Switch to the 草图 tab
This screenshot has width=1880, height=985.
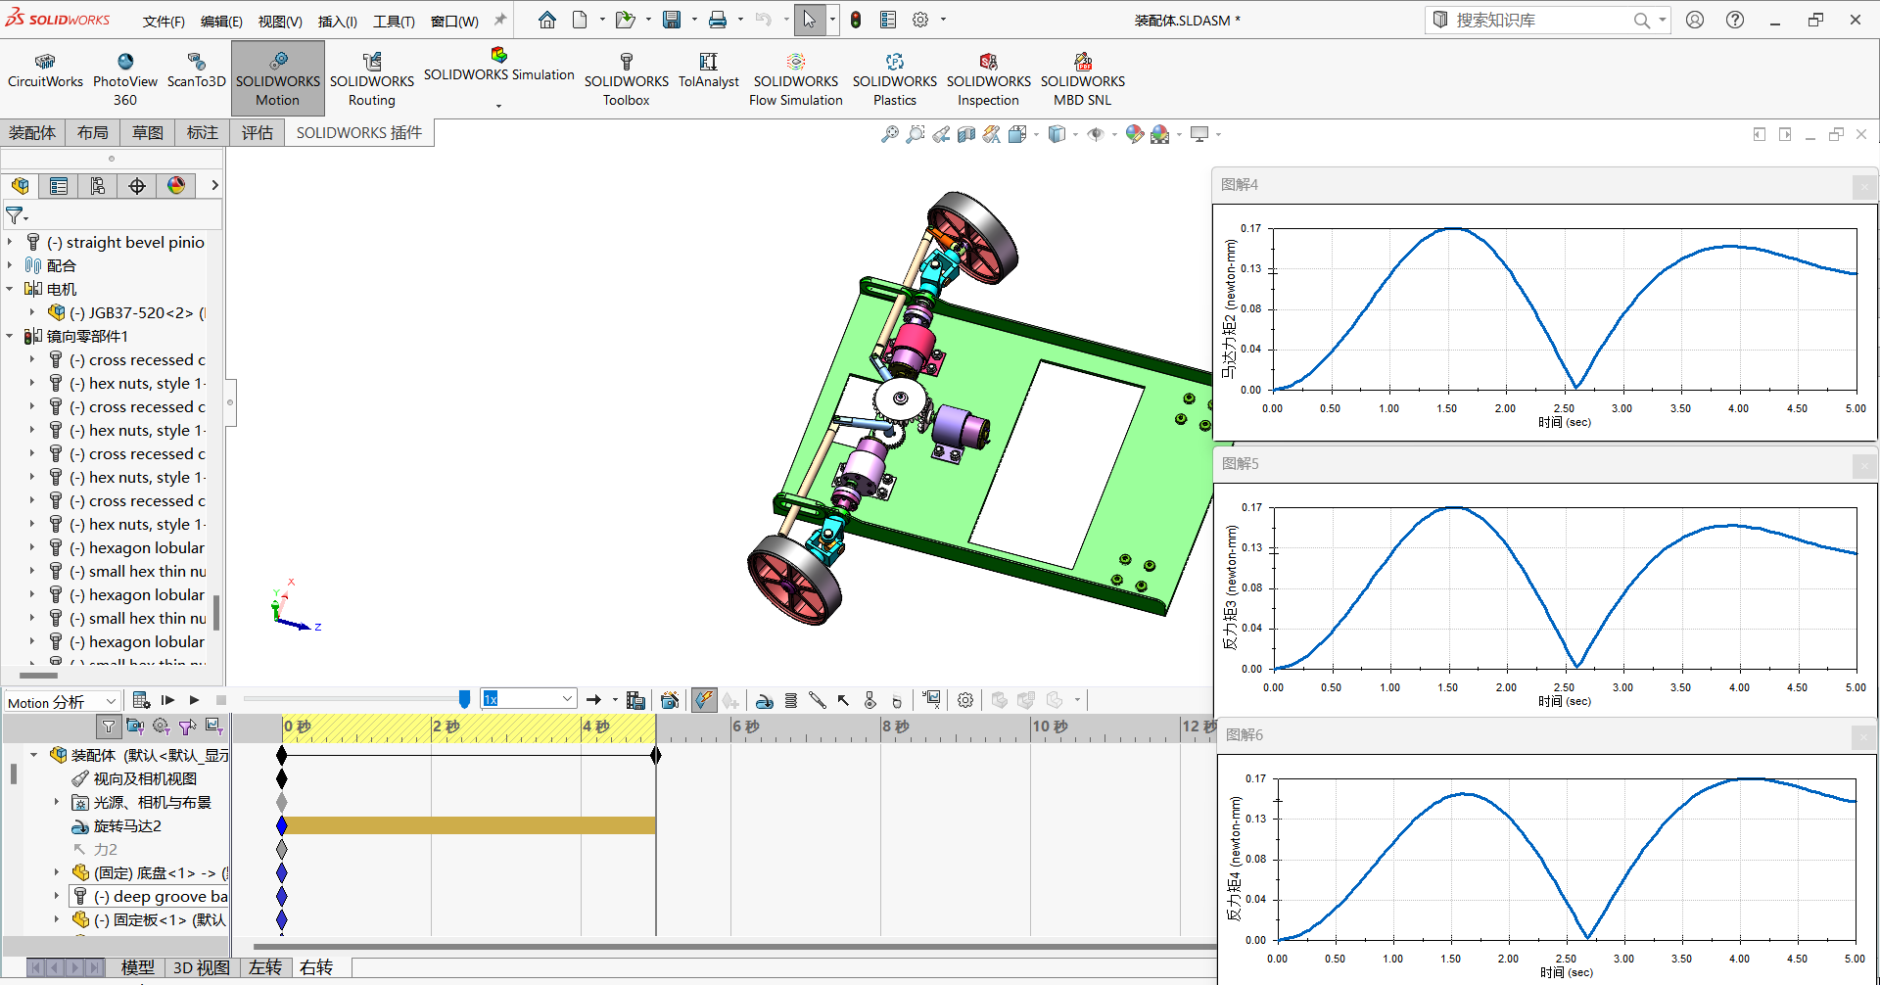click(x=148, y=133)
